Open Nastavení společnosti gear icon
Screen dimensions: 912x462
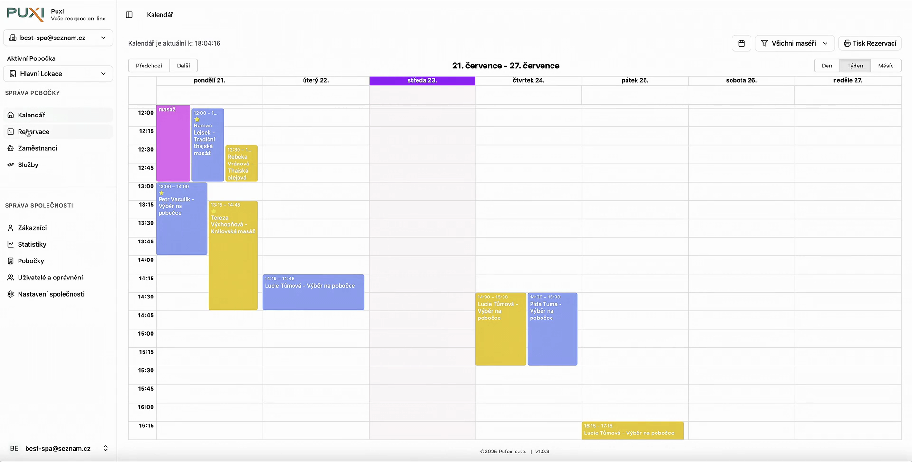click(10, 294)
